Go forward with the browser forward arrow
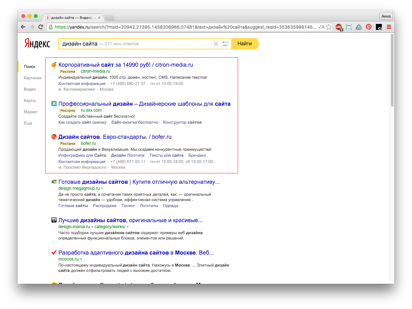412x309 pixels. point(32,27)
